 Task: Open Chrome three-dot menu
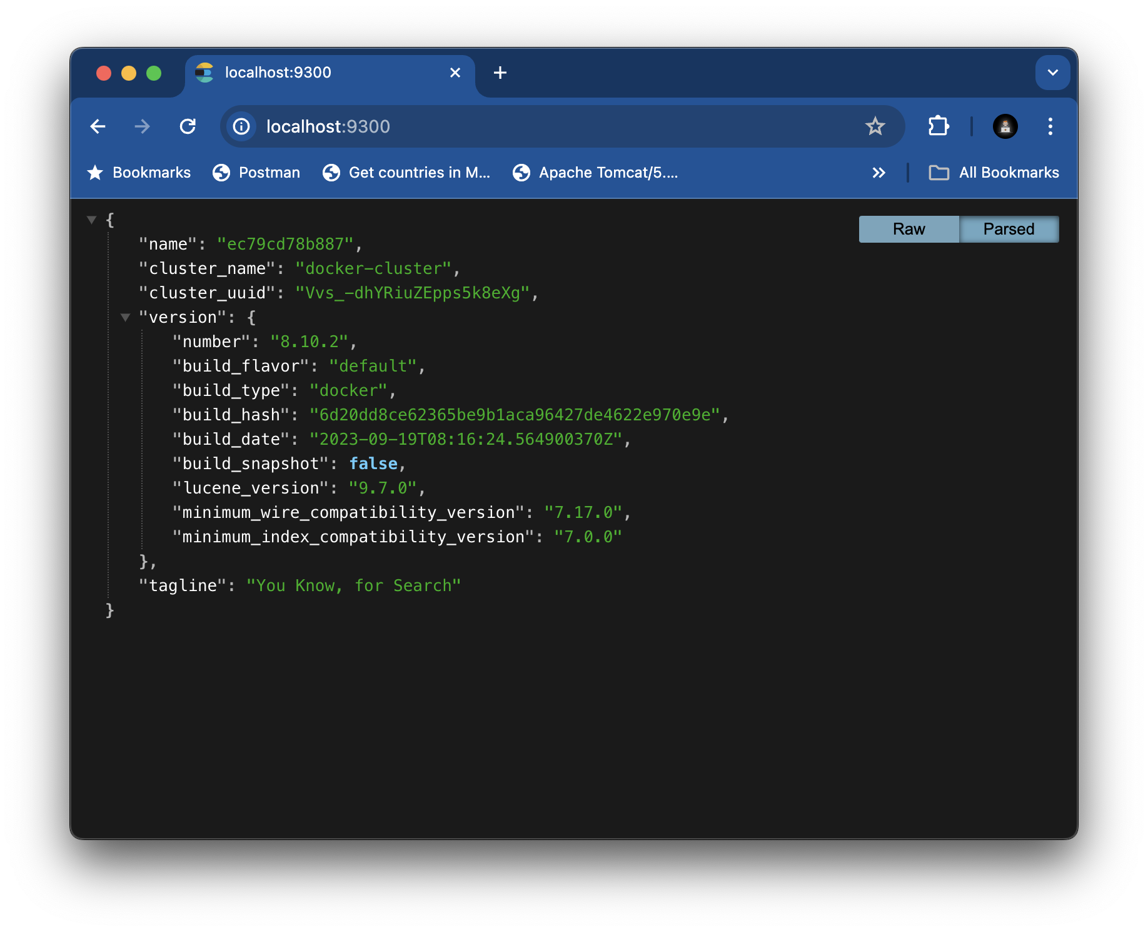[1050, 126]
